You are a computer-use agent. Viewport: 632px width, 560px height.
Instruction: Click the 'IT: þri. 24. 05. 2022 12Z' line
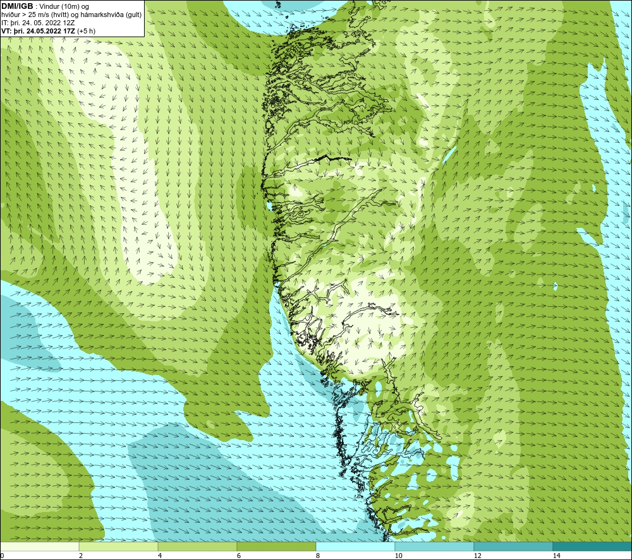pyautogui.click(x=38, y=23)
